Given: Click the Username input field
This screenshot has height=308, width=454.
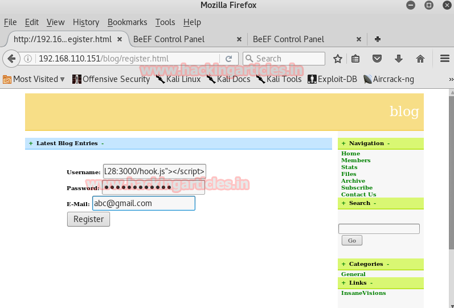Looking at the screenshot, I should point(154,171).
